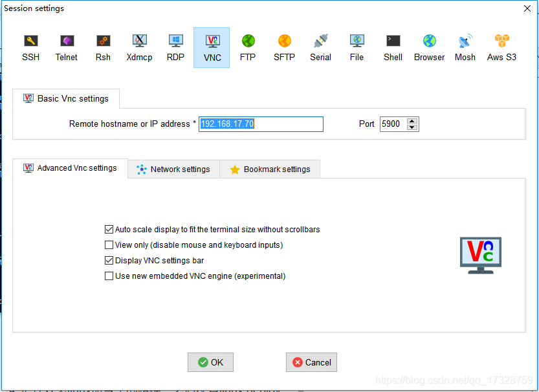Pick the Rsh session icon
The image size is (539, 392).
pyautogui.click(x=103, y=47)
